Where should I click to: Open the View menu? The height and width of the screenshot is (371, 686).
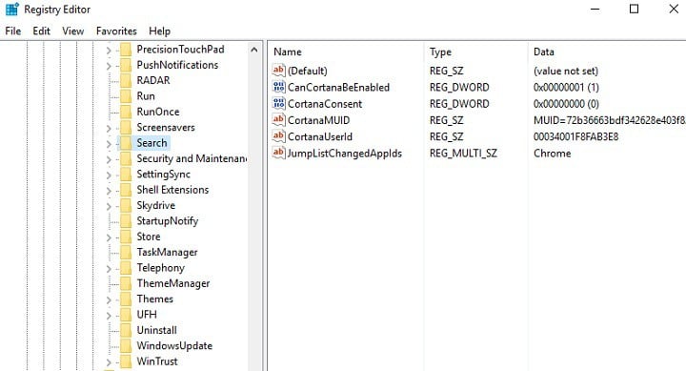click(x=73, y=31)
